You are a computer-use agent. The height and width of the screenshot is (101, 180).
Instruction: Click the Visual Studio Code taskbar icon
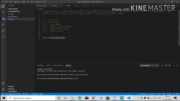pyautogui.click(x=129, y=98)
